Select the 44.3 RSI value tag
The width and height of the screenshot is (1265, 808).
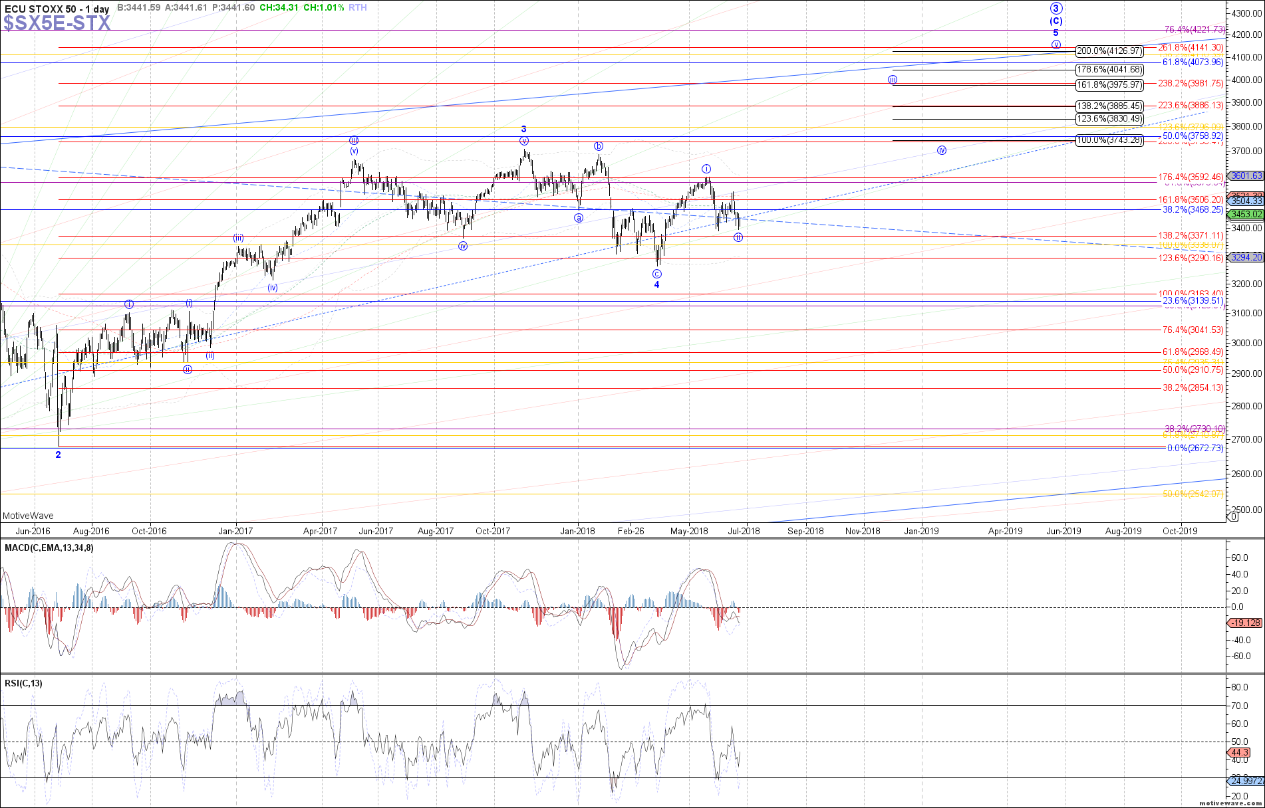coord(1239,753)
